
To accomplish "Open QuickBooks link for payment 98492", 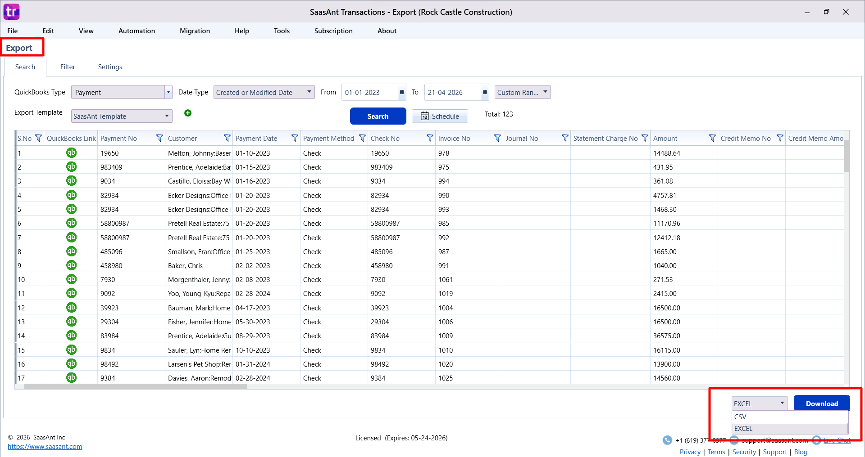I will [71, 364].
